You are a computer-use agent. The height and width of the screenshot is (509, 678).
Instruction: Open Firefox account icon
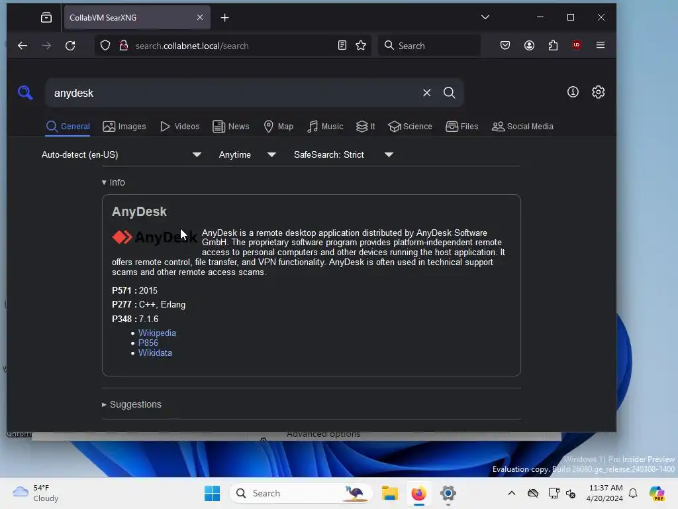pos(529,45)
